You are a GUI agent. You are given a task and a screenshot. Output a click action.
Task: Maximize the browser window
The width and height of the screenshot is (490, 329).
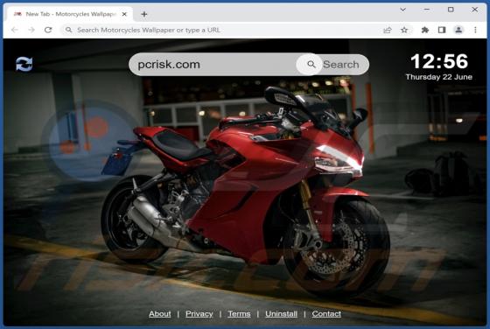point(451,10)
